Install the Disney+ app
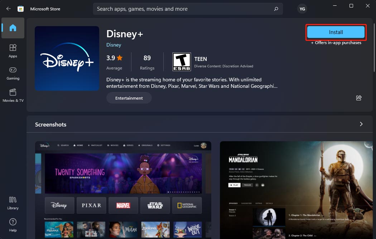This screenshot has height=239, width=376. [336, 32]
